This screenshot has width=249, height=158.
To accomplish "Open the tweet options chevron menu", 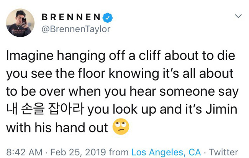I will pos(238,16).
